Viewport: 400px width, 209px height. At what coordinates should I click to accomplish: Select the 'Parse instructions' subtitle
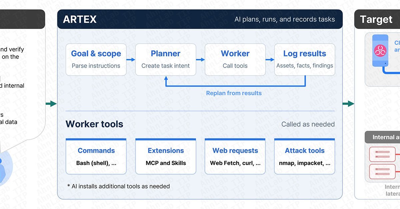pyautogui.click(x=96, y=66)
